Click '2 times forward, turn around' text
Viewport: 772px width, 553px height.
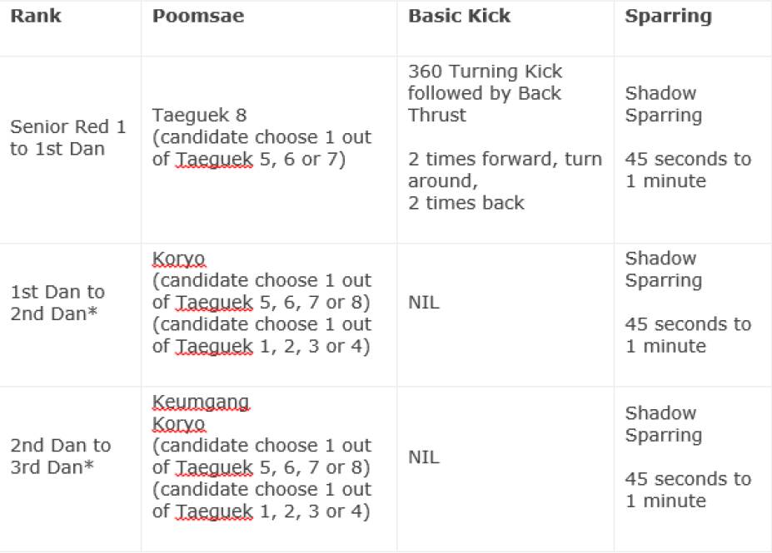click(x=505, y=170)
